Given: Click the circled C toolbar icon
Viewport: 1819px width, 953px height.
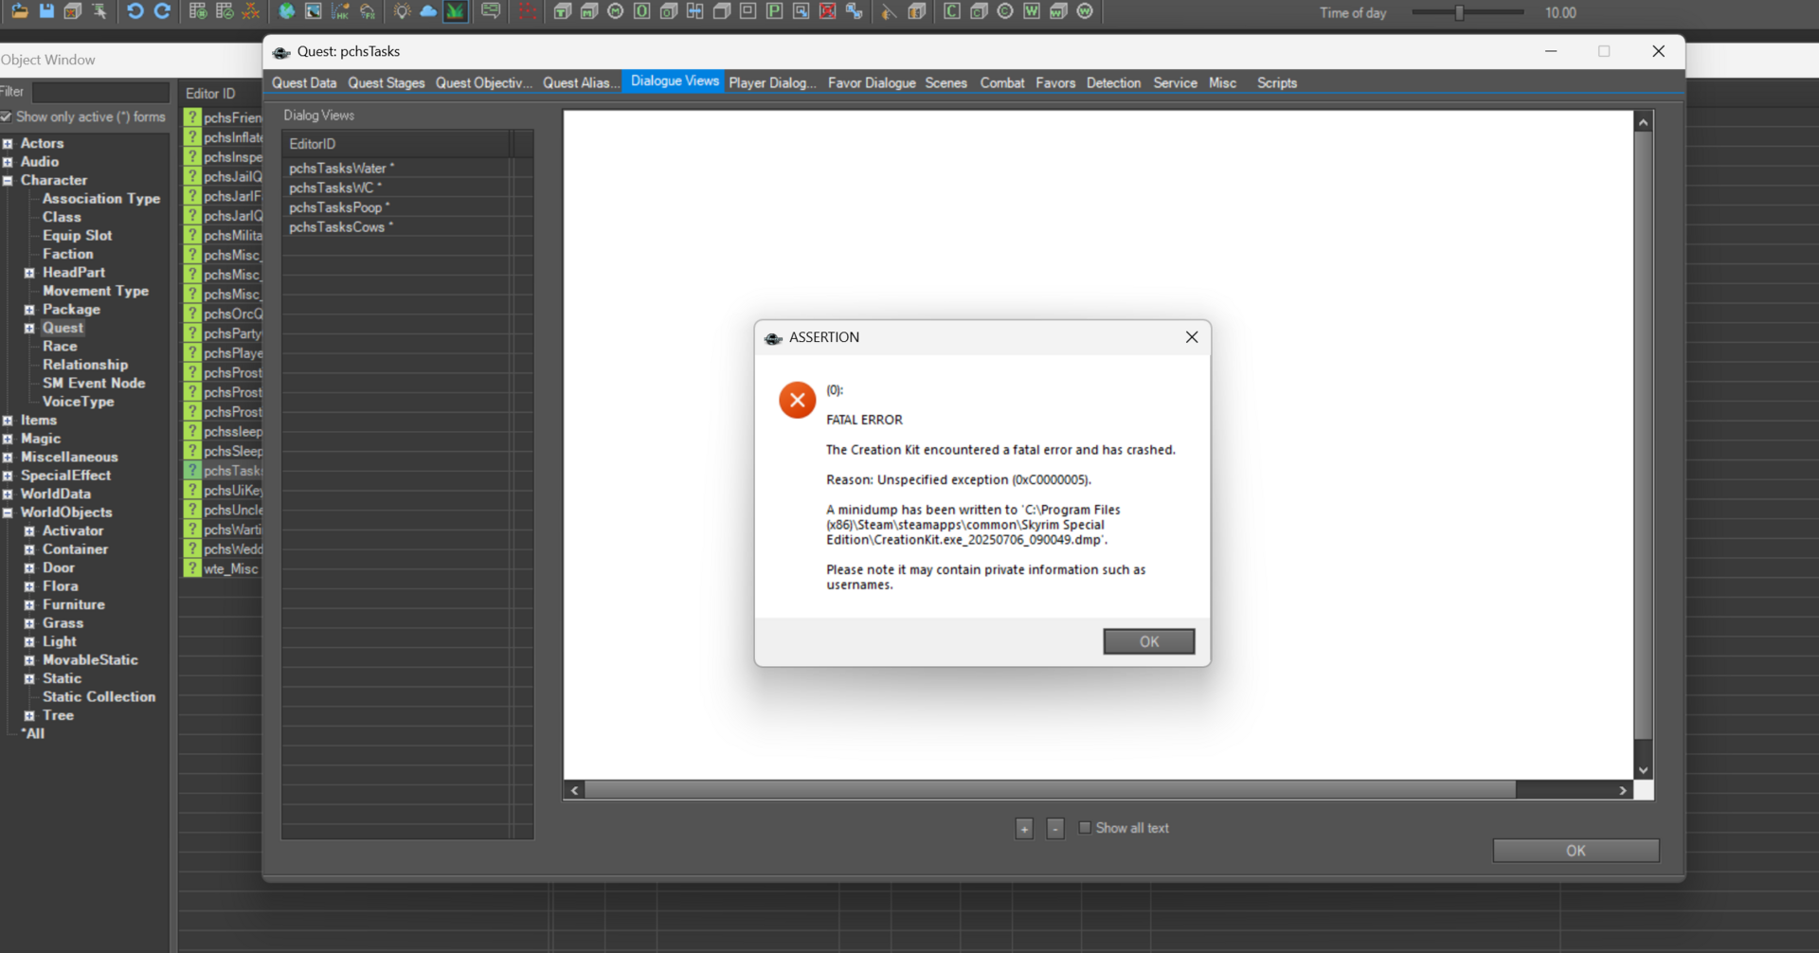Looking at the screenshot, I should [x=1005, y=11].
